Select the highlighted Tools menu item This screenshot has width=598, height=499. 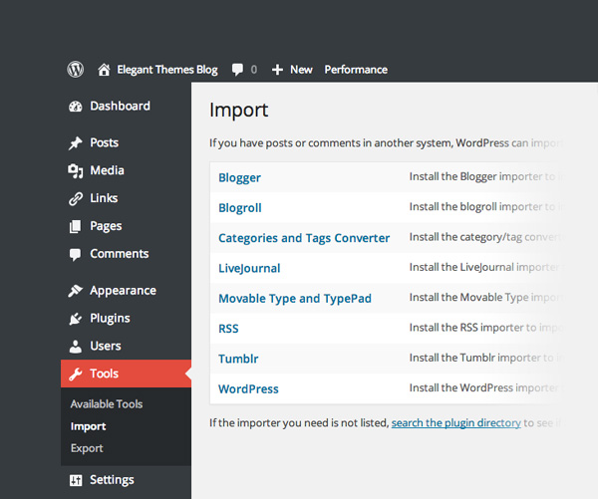pyautogui.click(x=126, y=374)
